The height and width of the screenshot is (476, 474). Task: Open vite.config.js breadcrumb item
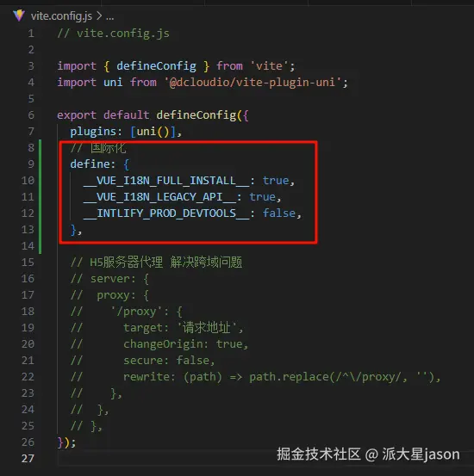point(61,16)
